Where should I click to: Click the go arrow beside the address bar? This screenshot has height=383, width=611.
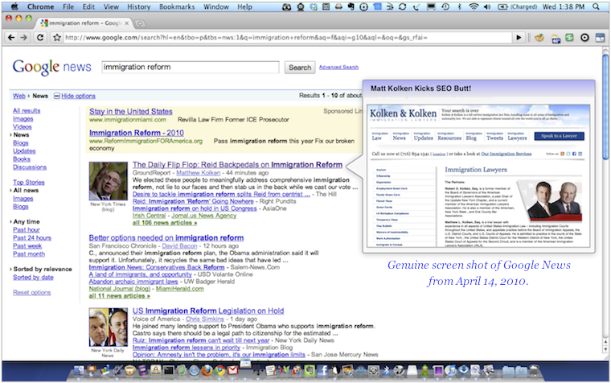[519, 38]
